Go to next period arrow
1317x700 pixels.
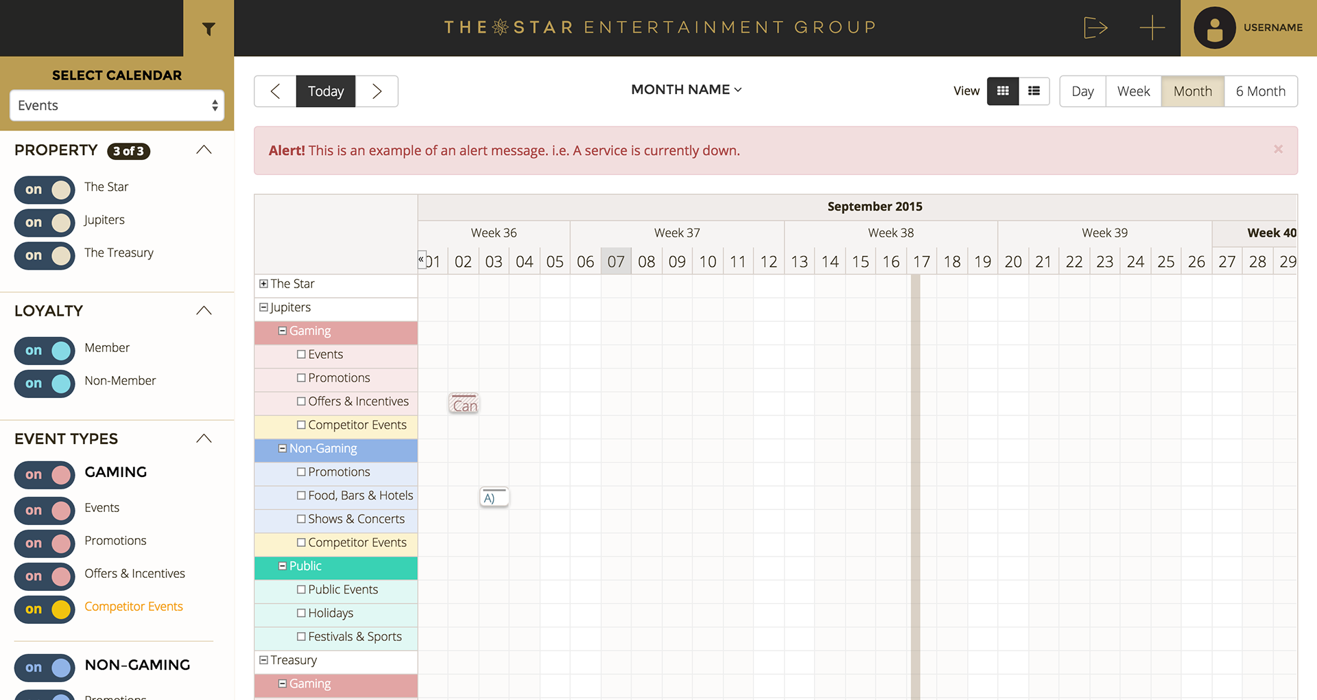click(x=377, y=91)
